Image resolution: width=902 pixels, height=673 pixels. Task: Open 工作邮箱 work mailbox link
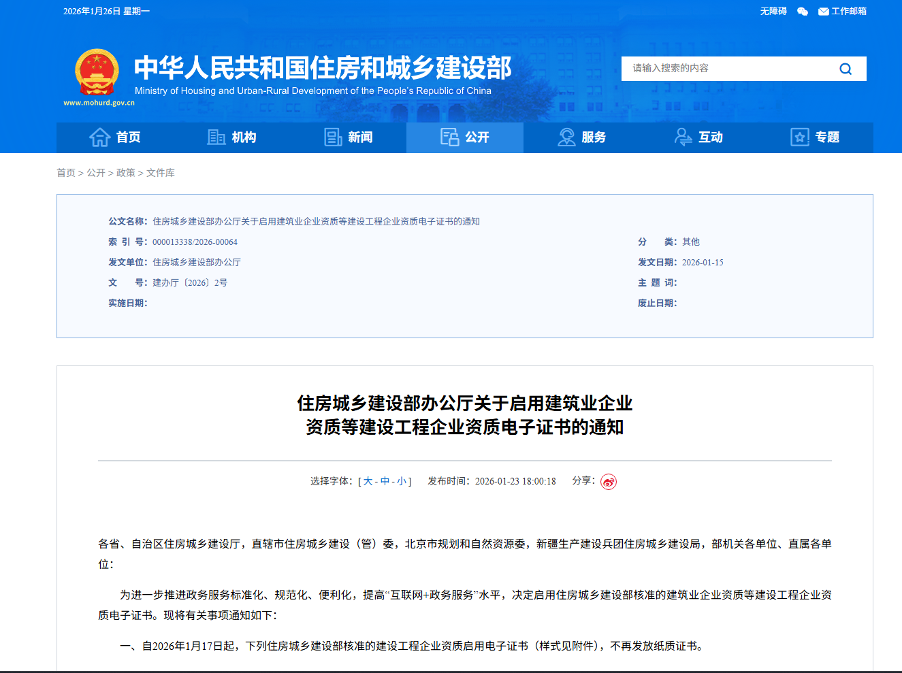843,12
